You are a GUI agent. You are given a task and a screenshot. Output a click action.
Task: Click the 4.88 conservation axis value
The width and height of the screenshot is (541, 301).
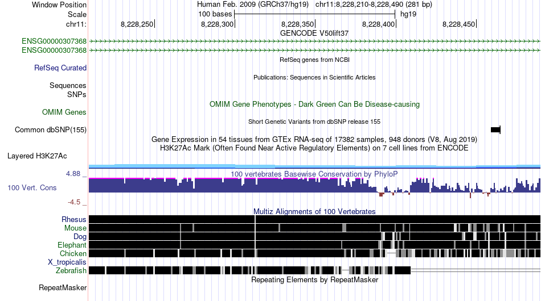(x=73, y=174)
